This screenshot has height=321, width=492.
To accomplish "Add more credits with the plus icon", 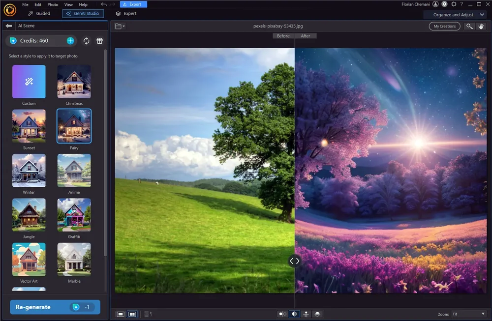I will tap(70, 41).
